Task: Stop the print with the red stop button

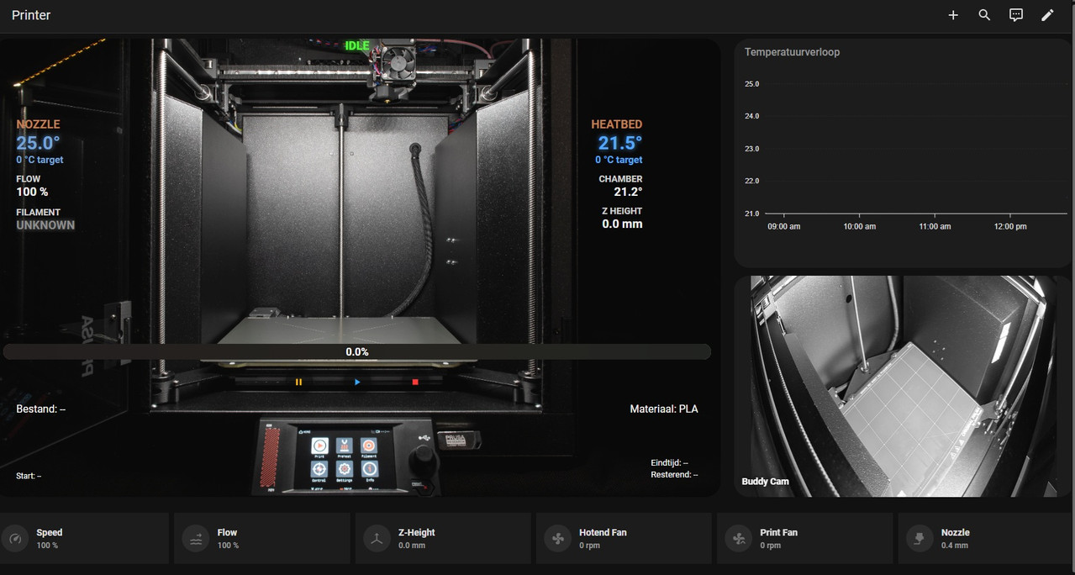Action: tap(415, 382)
